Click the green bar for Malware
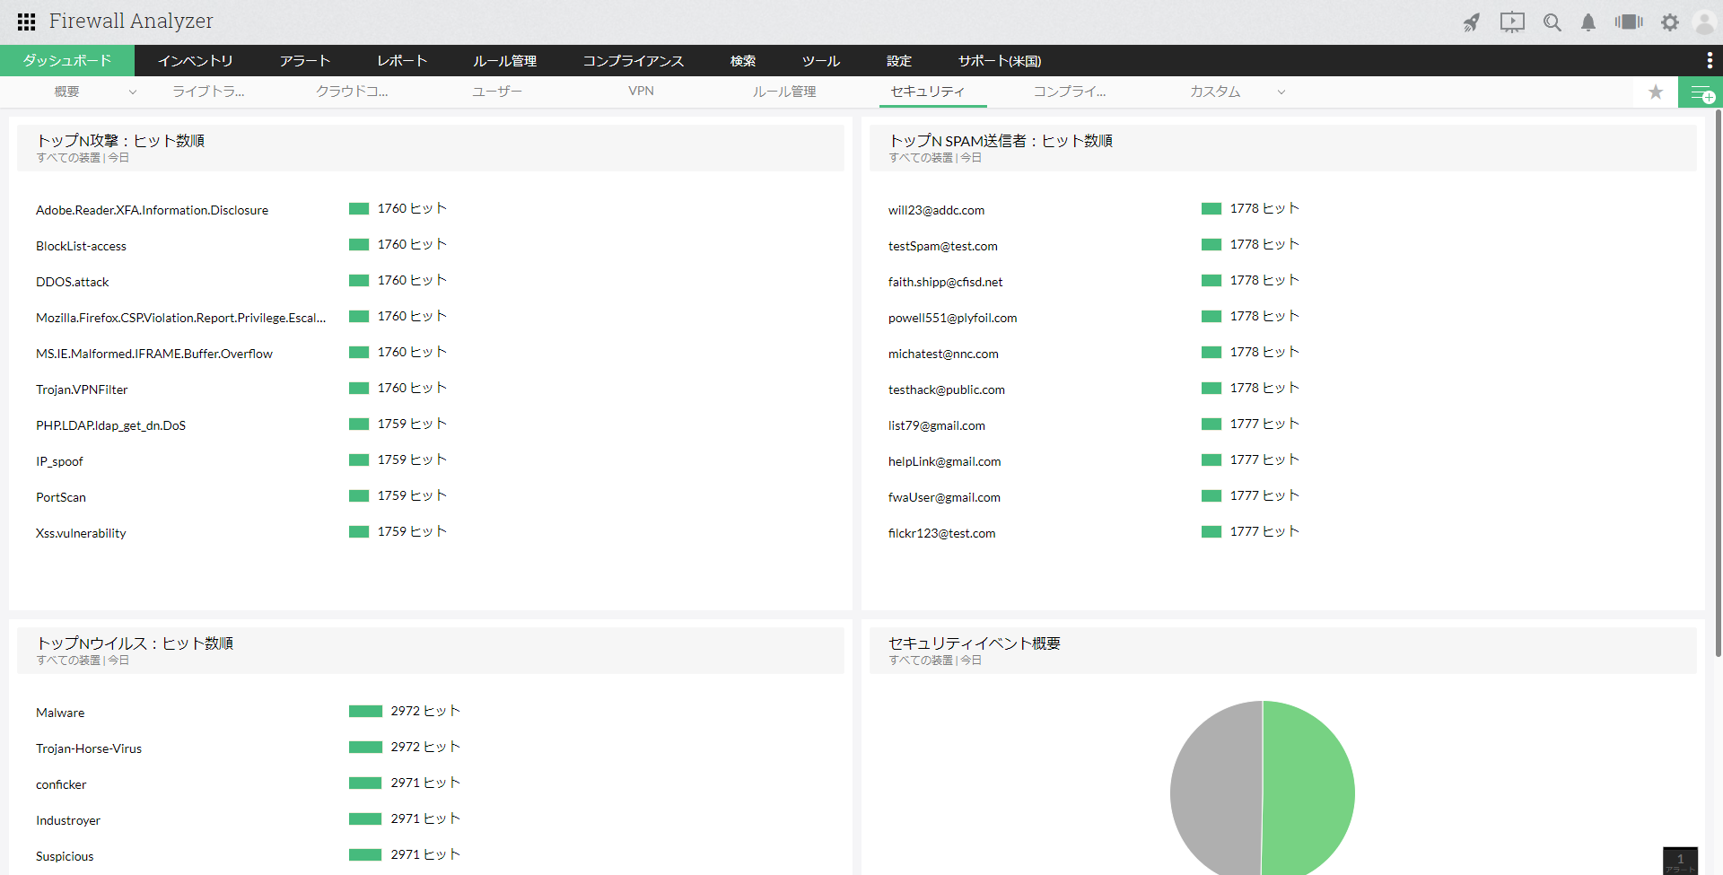Screen dimensions: 1723x875 (365, 711)
